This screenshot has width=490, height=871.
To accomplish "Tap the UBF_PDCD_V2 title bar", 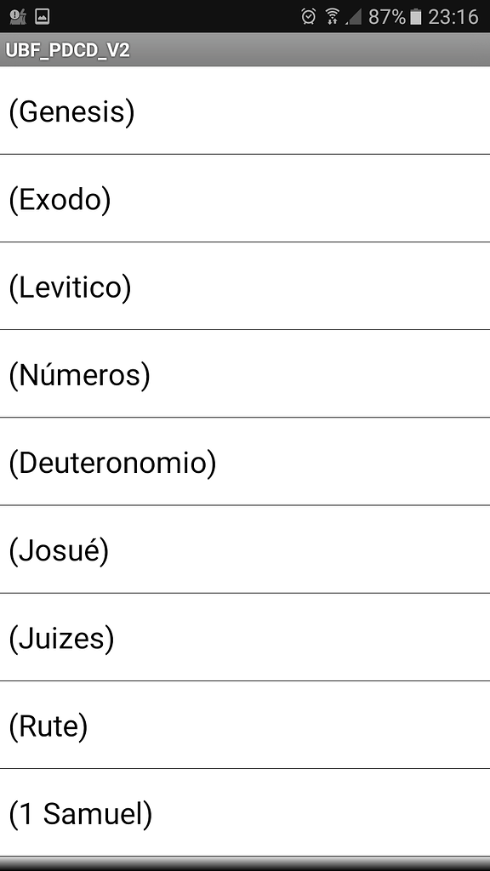I will point(245,50).
